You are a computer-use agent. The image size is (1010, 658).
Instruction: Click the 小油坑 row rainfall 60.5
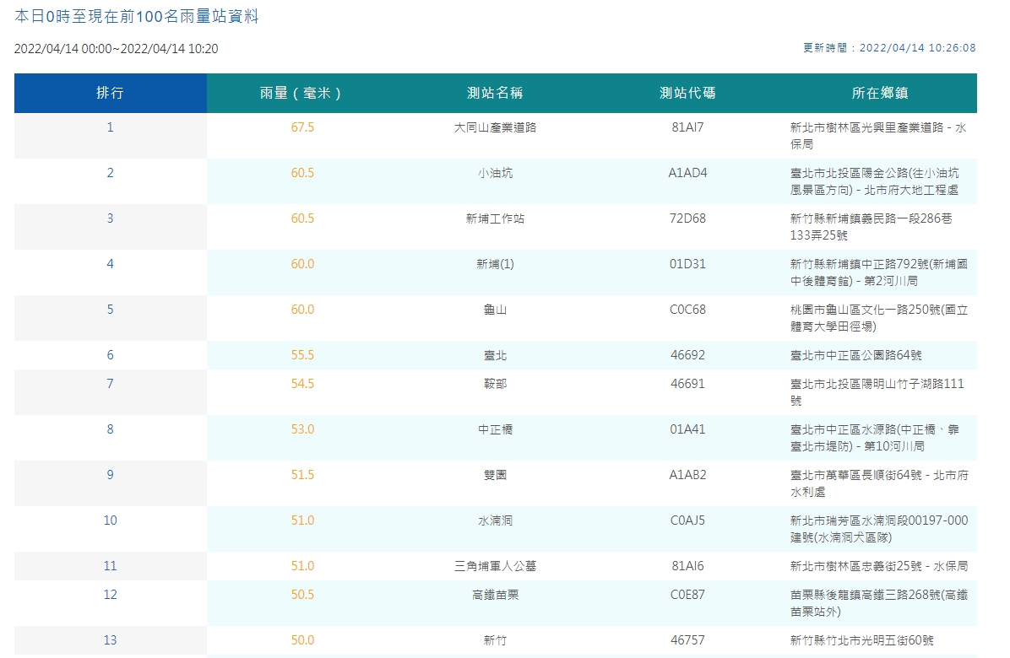click(302, 173)
